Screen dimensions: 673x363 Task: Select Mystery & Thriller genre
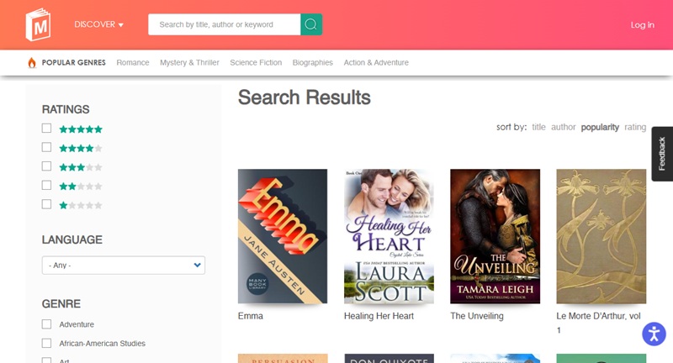click(189, 62)
